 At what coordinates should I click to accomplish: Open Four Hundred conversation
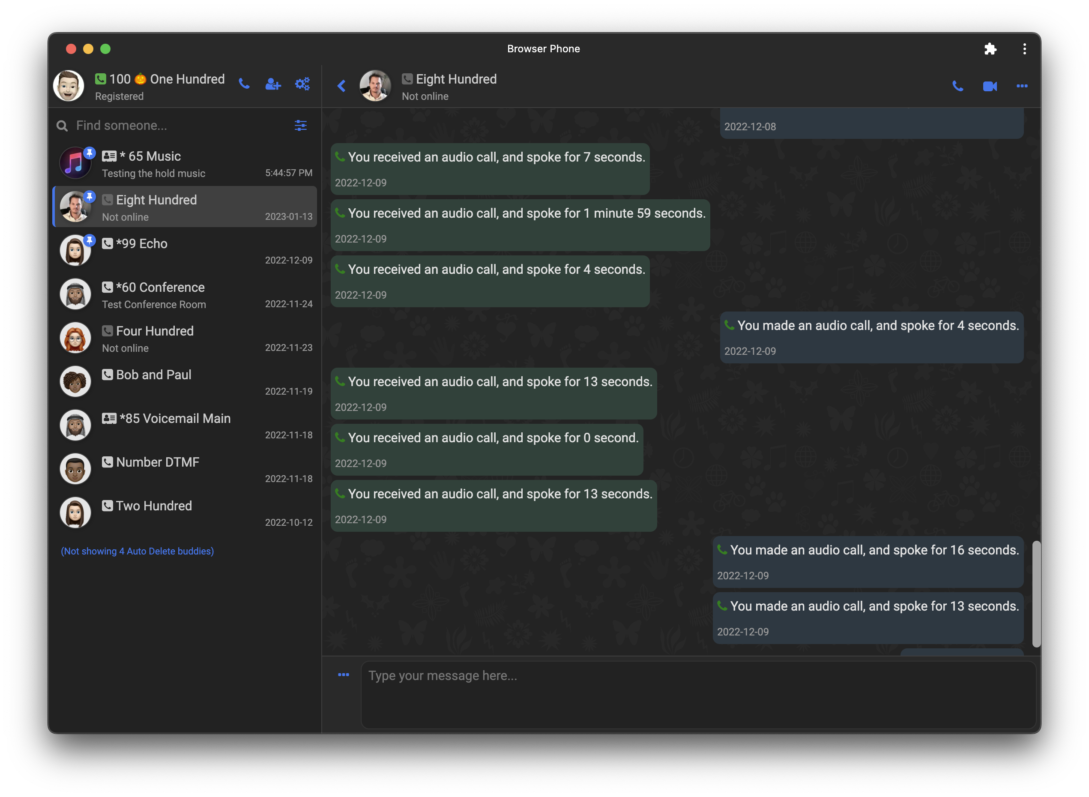pyautogui.click(x=185, y=339)
